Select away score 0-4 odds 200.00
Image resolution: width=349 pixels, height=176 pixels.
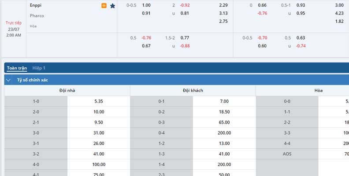(224, 133)
